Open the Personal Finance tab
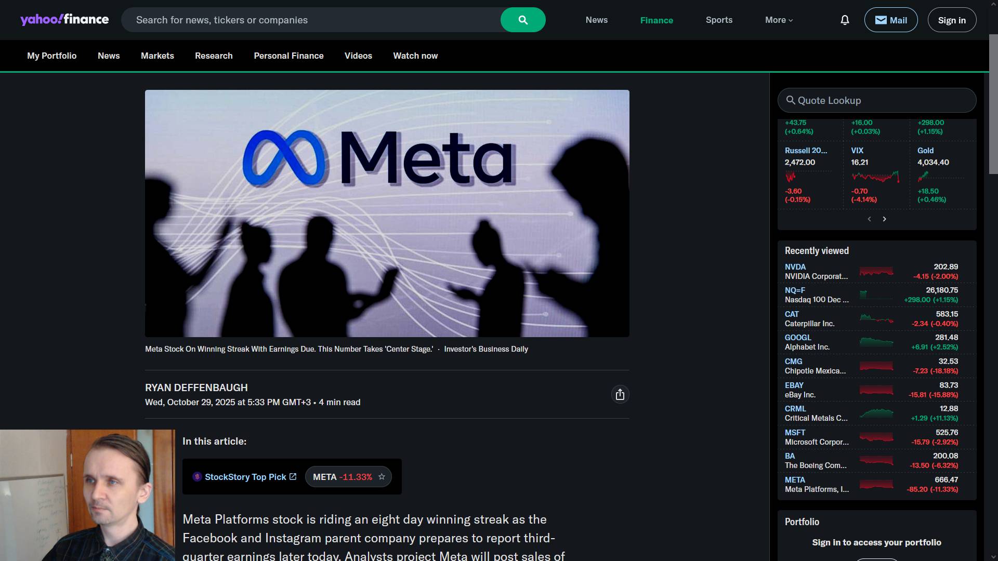Image resolution: width=998 pixels, height=561 pixels. click(288, 56)
